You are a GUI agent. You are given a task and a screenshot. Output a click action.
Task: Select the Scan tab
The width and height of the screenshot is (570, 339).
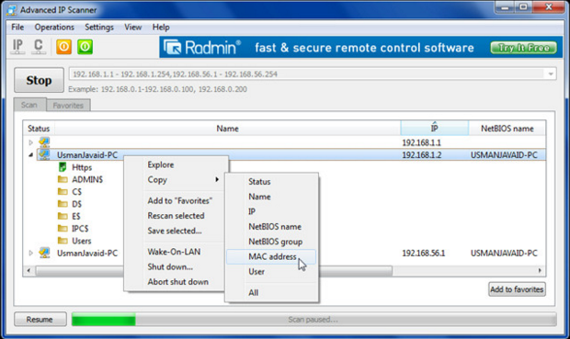point(29,105)
